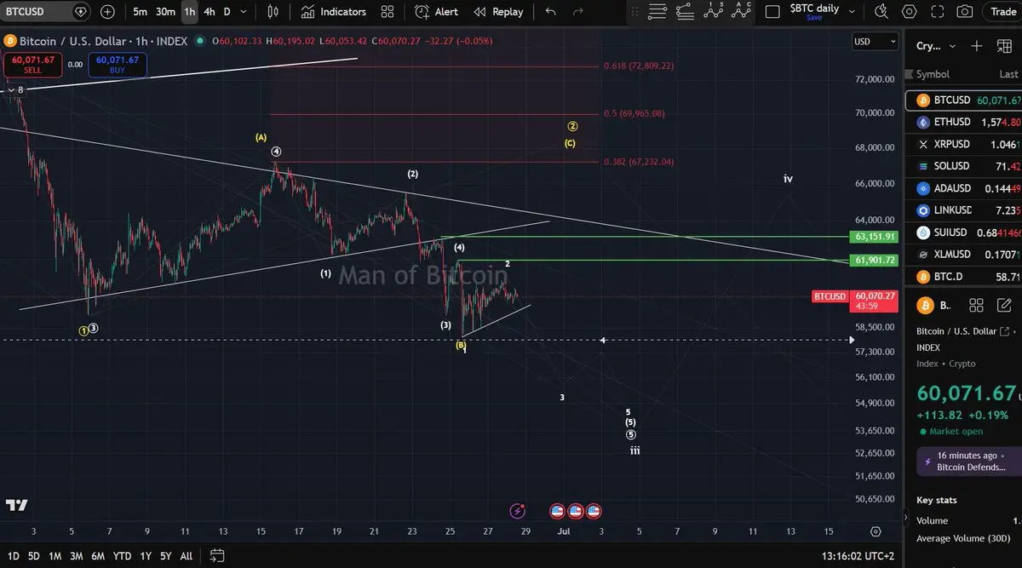Screen dimensions: 1022x568
Task: Open the BTCUSD symbol search box
Action: tap(47, 12)
